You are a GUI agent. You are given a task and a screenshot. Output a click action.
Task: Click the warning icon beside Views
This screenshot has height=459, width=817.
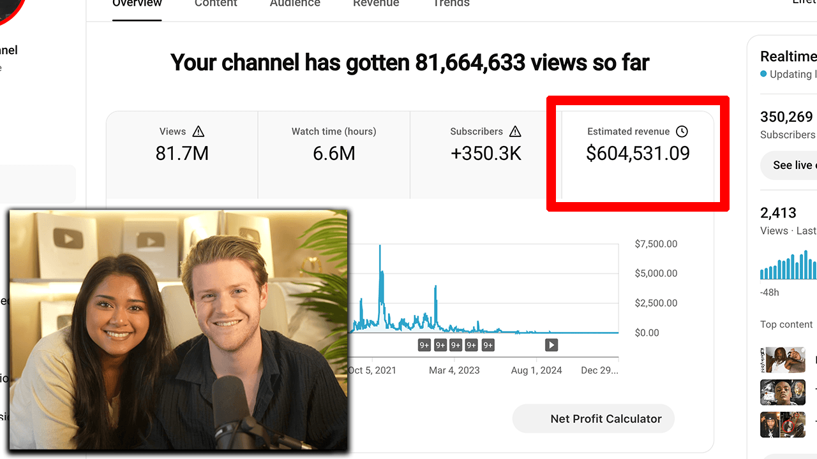tap(199, 131)
